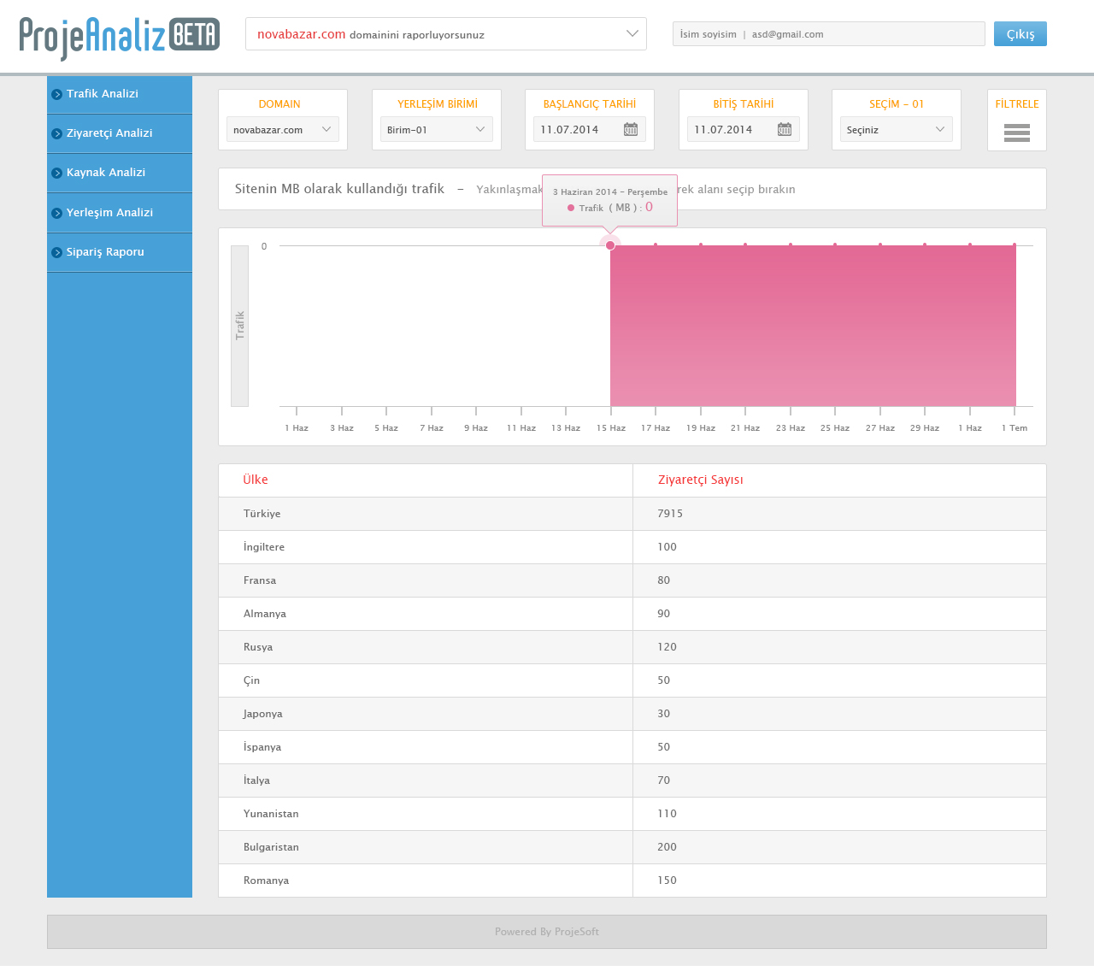Open Yerleşim Analizi menu item

(x=109, y=213)
